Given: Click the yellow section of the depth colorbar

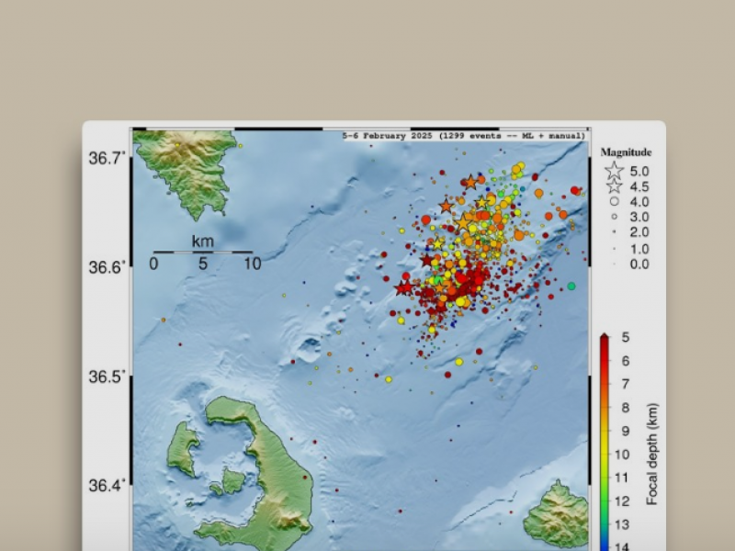Looking at the screenshot, I should [604, 441].
